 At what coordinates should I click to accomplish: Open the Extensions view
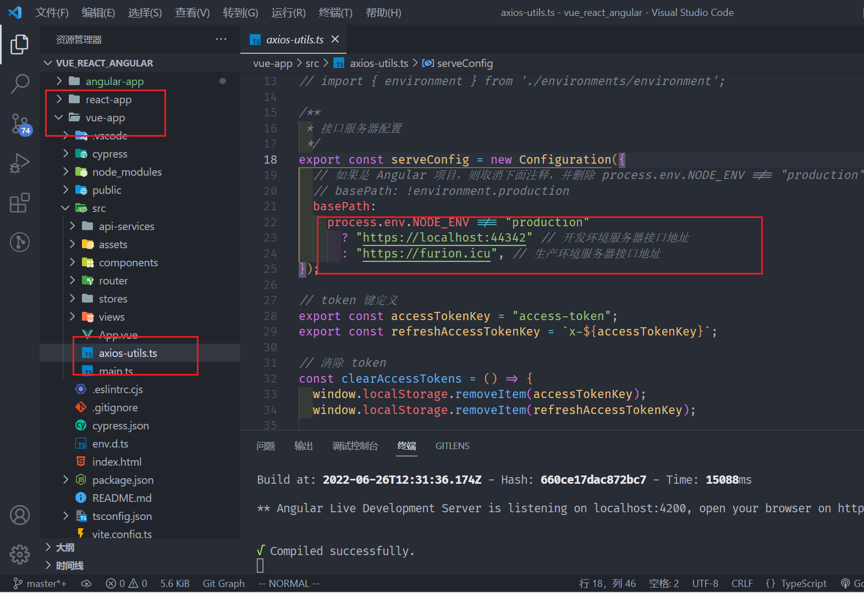click(20, 203)
